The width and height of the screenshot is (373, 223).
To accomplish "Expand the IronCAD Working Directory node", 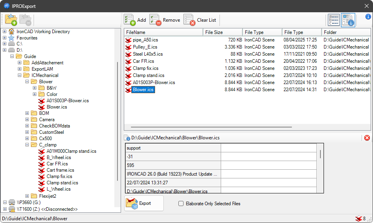I will click(4, 32).
